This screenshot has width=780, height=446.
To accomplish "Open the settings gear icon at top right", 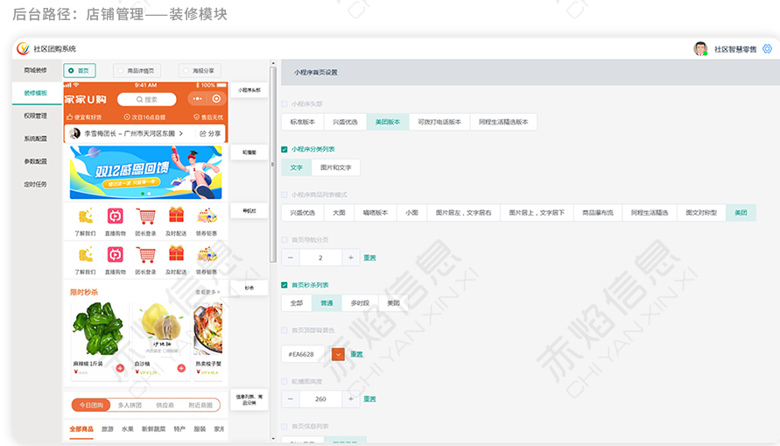I will 768,49.
